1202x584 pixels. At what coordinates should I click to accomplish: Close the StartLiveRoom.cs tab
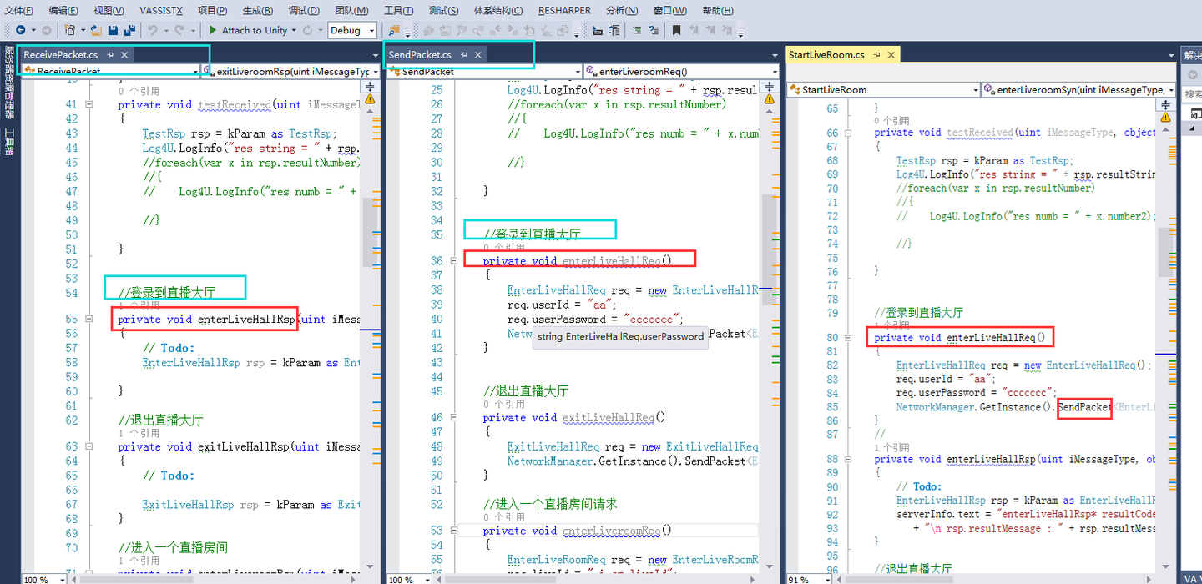coord(891,54)
